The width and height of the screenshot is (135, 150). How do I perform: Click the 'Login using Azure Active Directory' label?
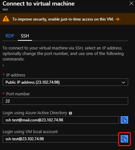pos(35,113)
